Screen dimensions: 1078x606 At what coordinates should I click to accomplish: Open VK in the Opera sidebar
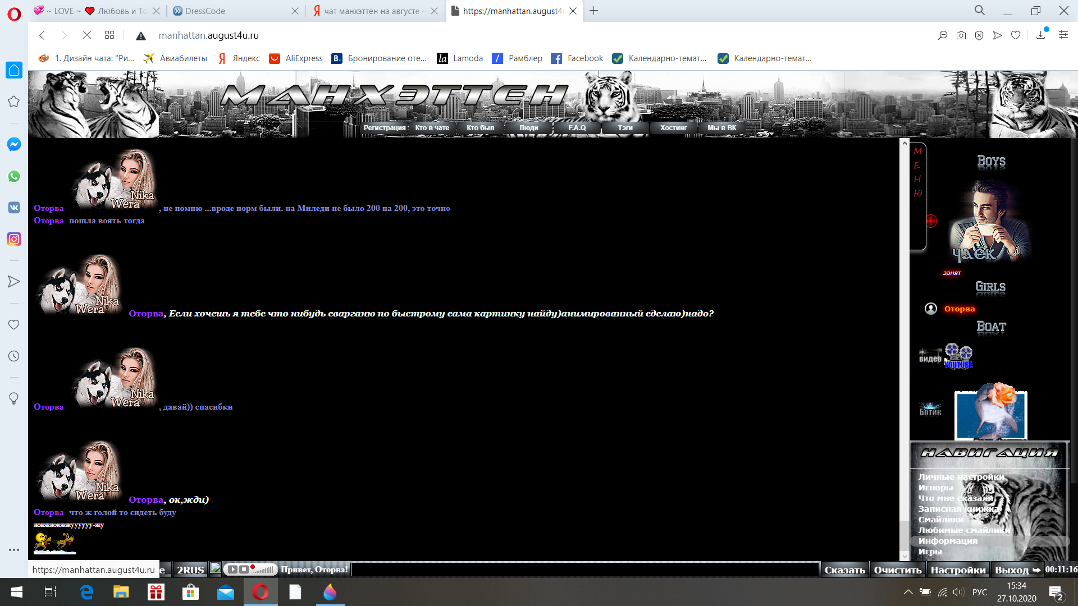(x=14, y=208)
